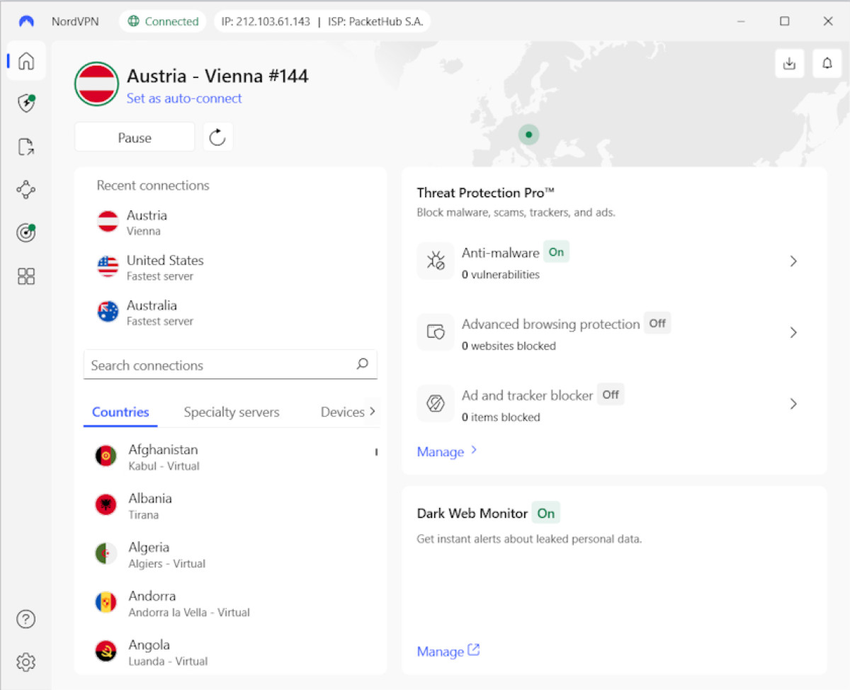Open the file sharing icon in sidebar
850x690 pixels.
tap(26, 147)
